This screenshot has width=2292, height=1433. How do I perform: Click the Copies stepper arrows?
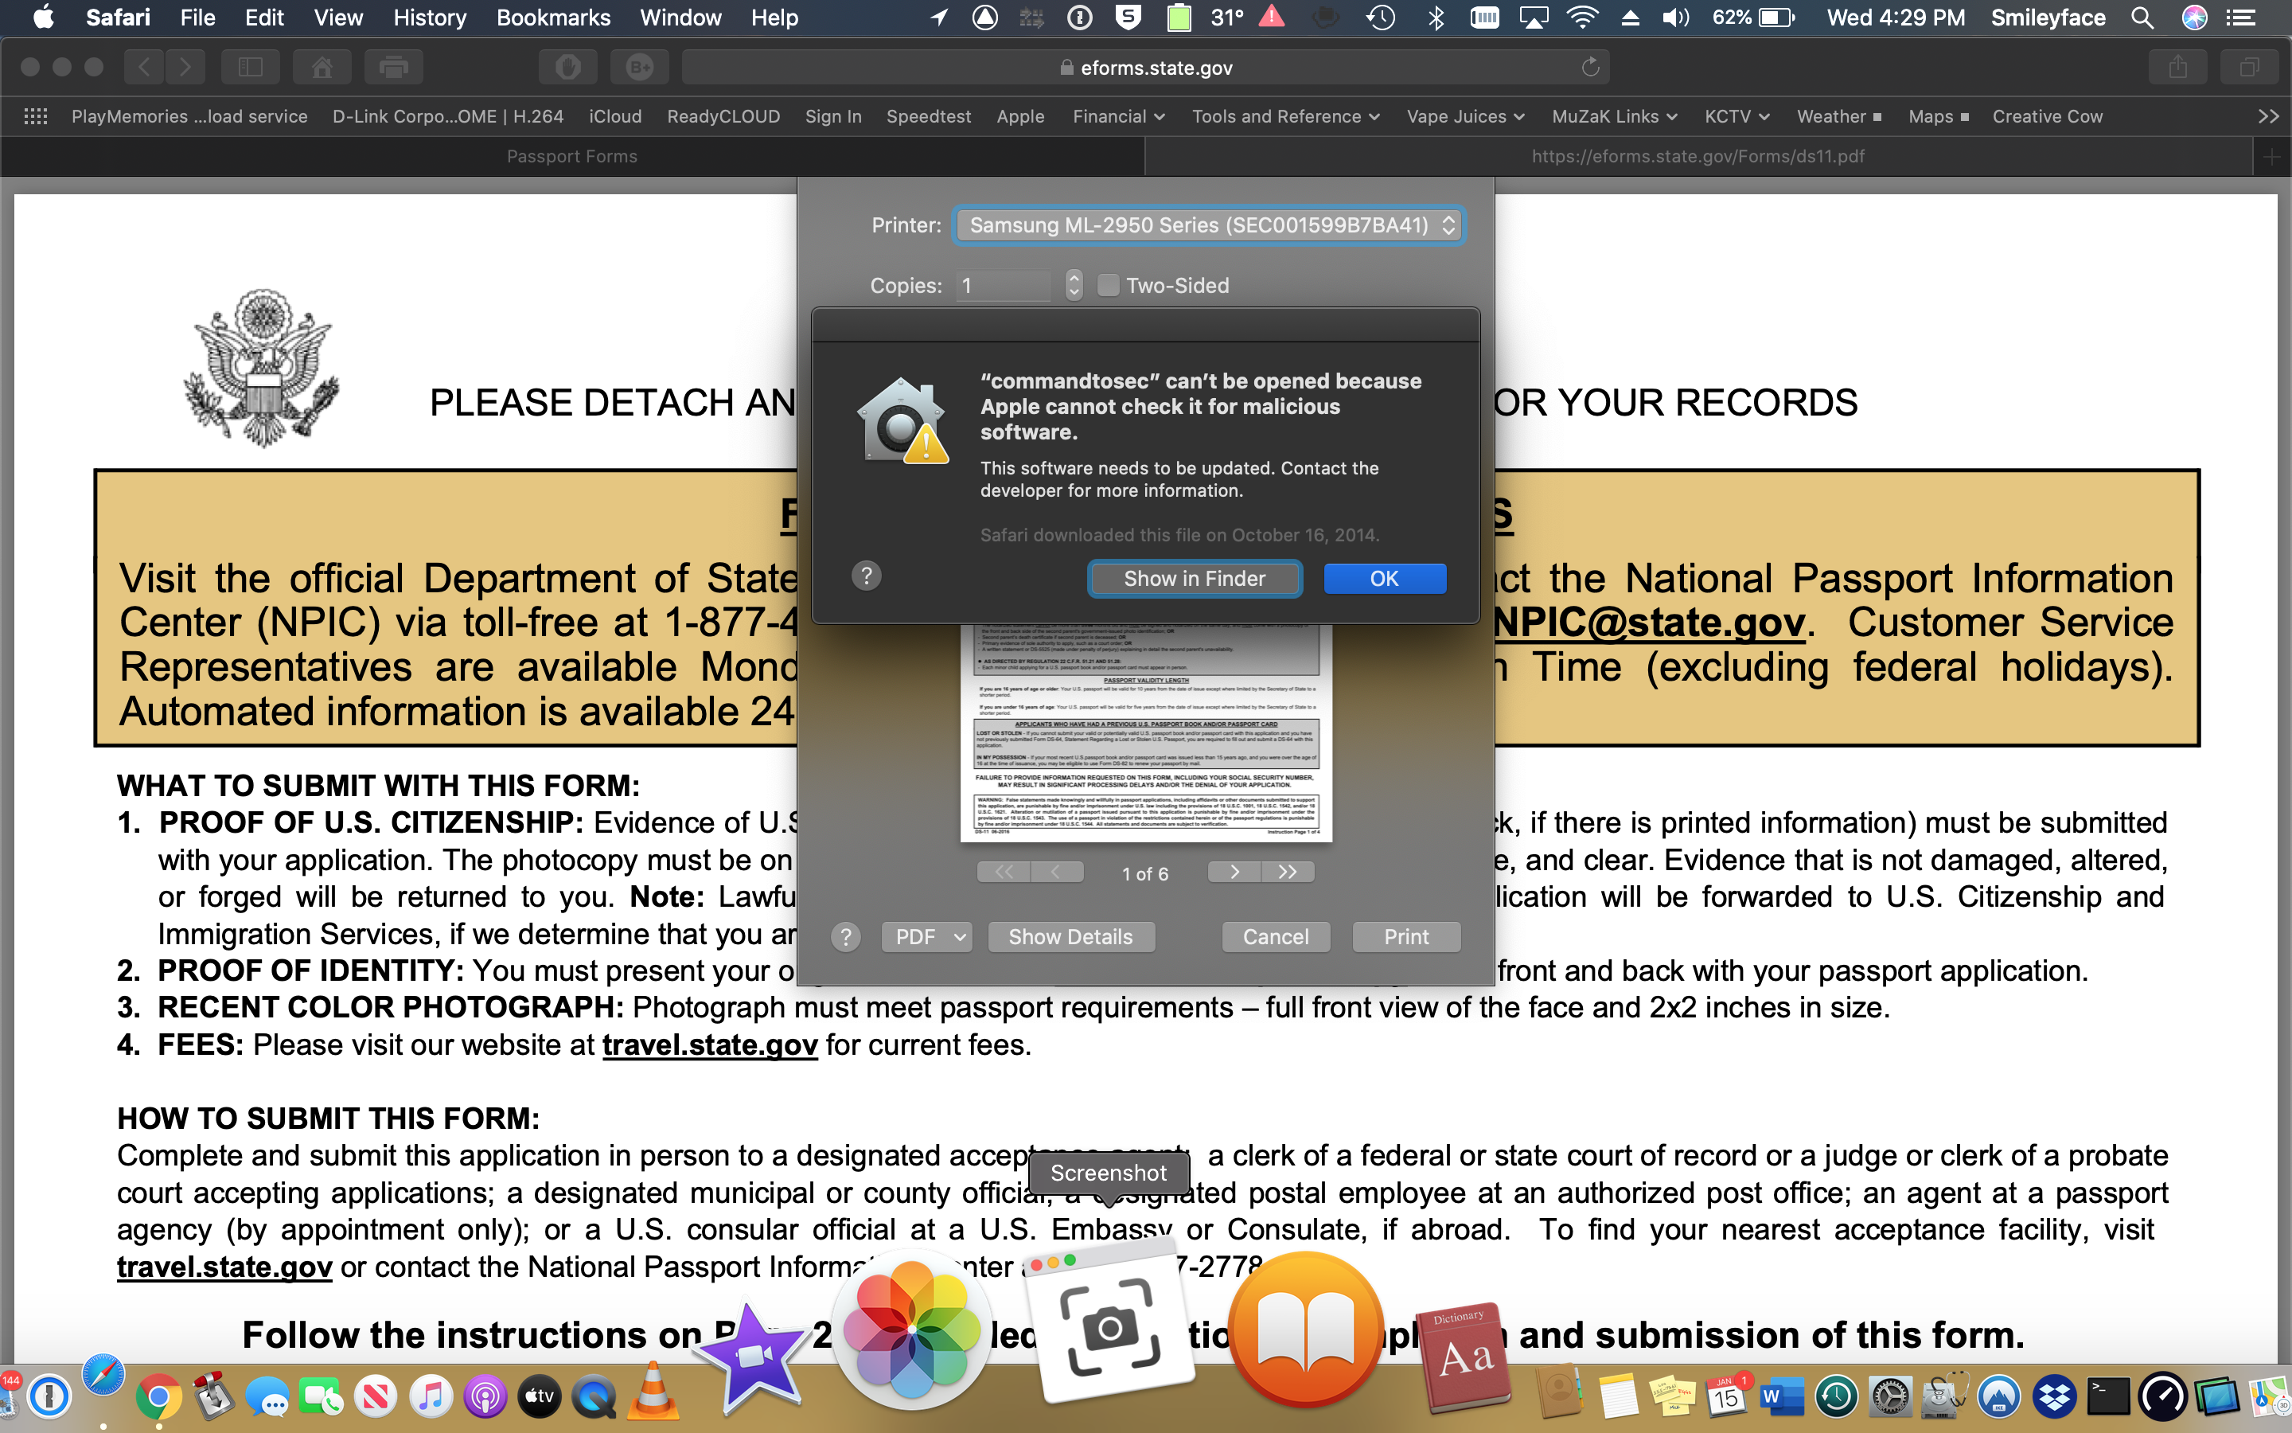click(x=1073, y=285)
